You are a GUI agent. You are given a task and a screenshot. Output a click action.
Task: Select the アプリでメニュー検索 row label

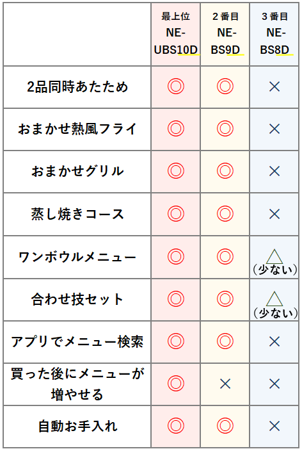click(x=77, y=341)
